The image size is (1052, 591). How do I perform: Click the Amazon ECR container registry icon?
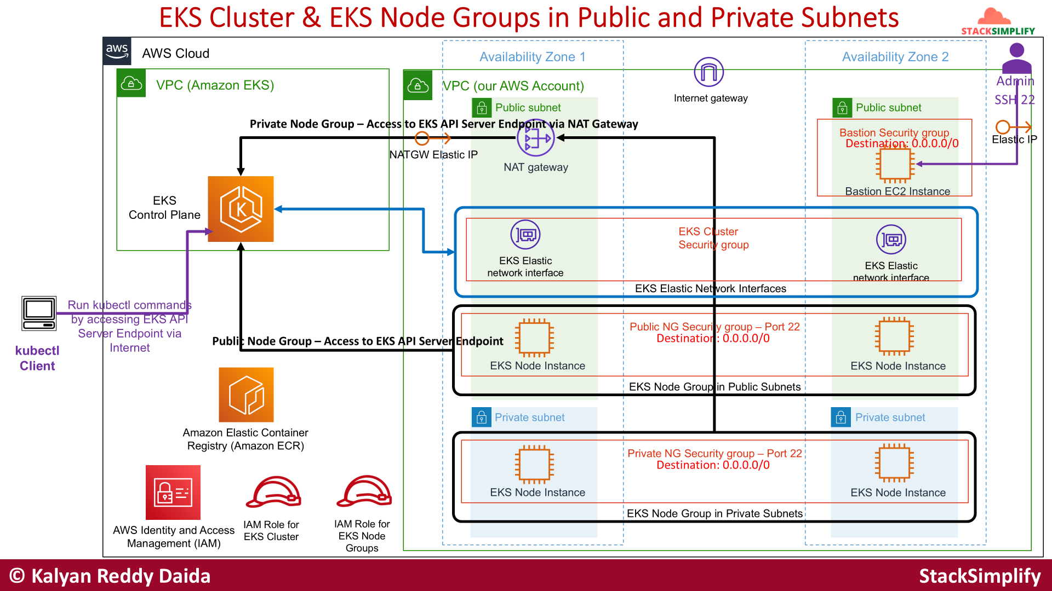[246, 395]
